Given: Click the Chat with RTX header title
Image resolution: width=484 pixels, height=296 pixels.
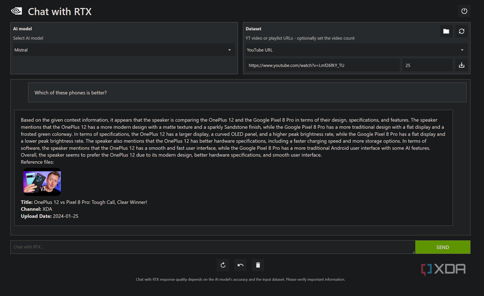Looking at the screenshot, I should click(x=60, y=12).
